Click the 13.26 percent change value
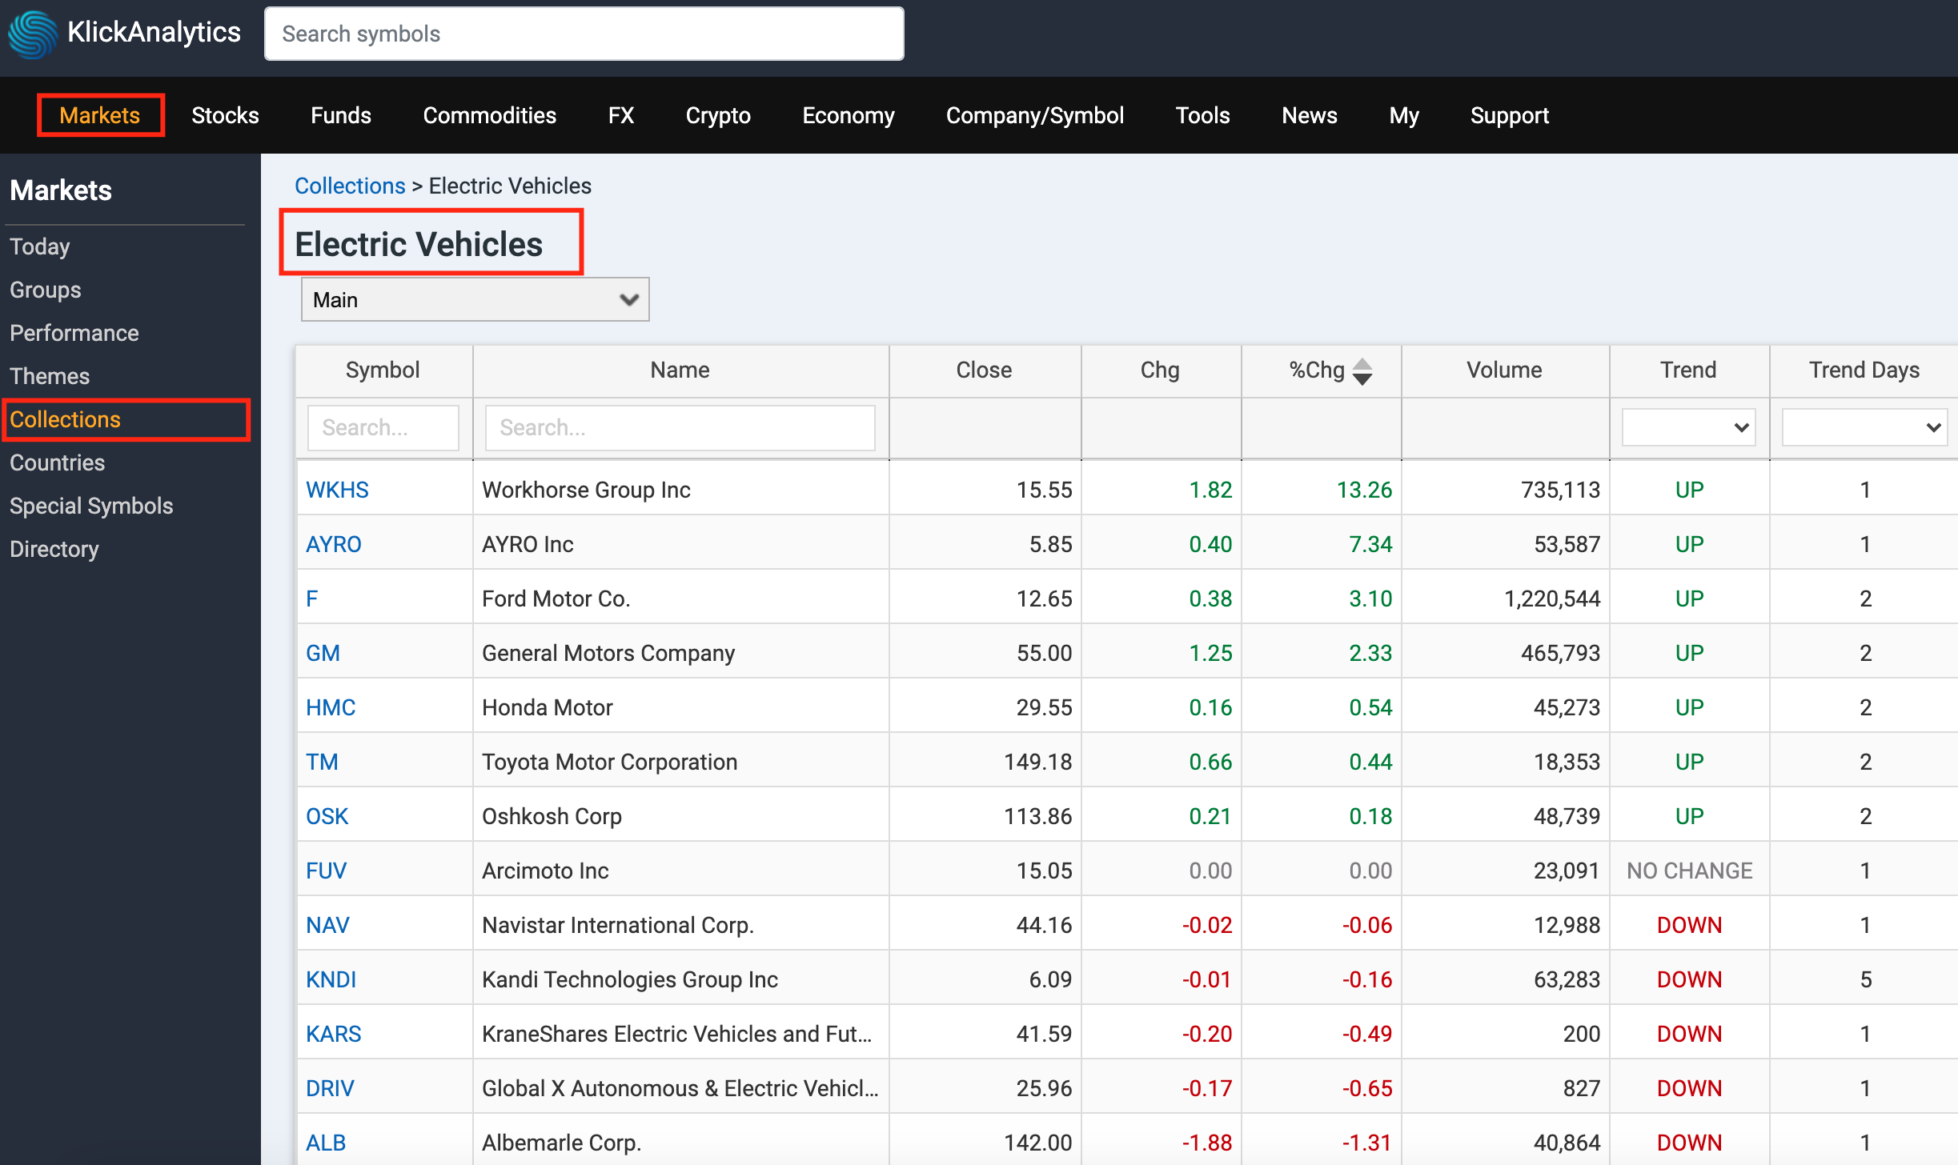The image size is (1958, 1165). 1364,490
